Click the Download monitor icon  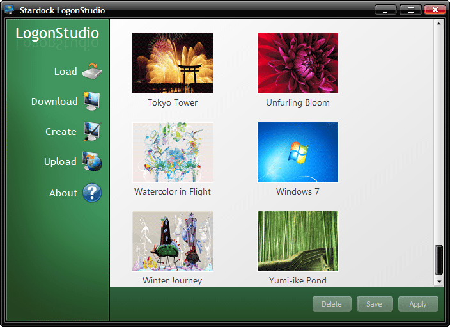pos(92,101)
